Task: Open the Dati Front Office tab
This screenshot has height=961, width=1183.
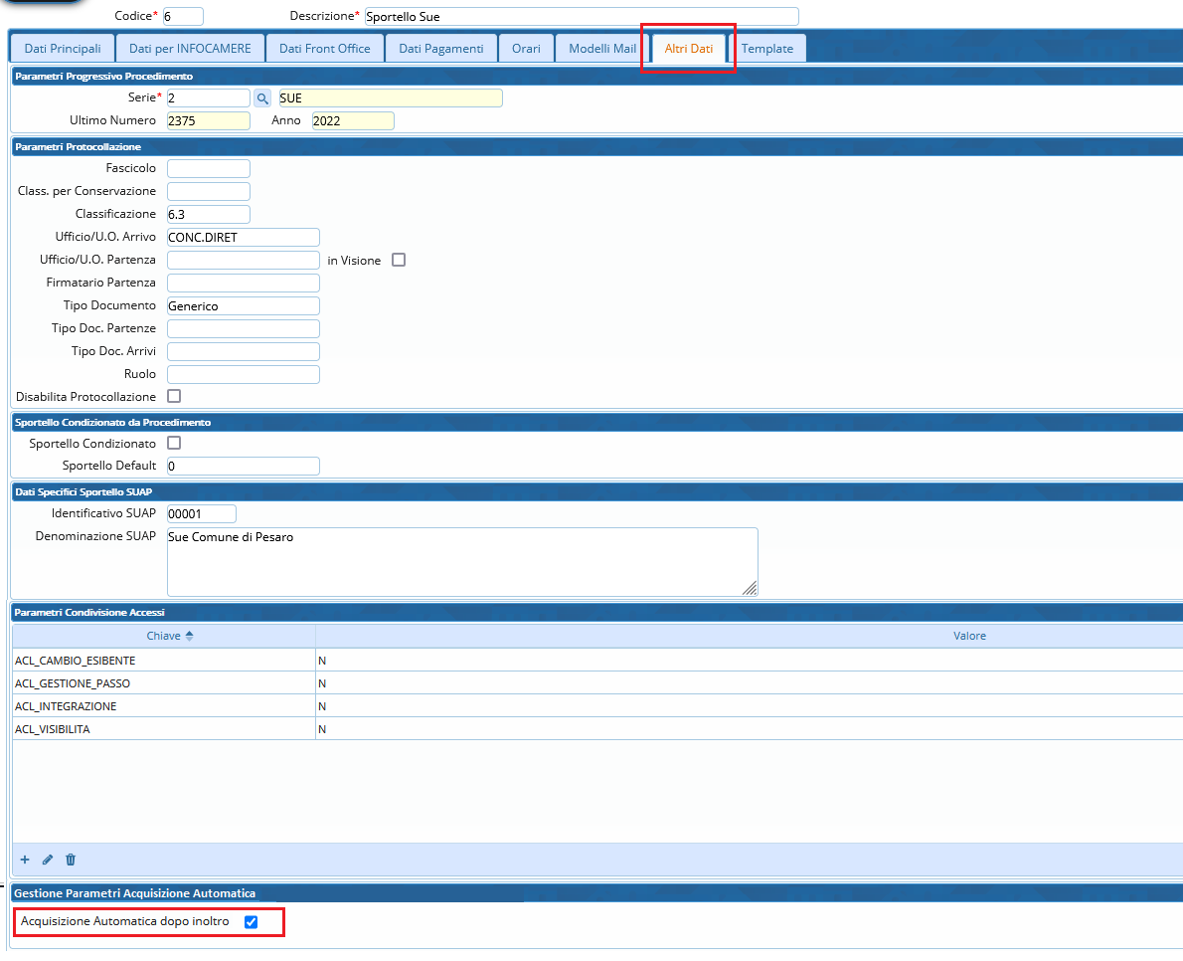Action: [324, 49]
